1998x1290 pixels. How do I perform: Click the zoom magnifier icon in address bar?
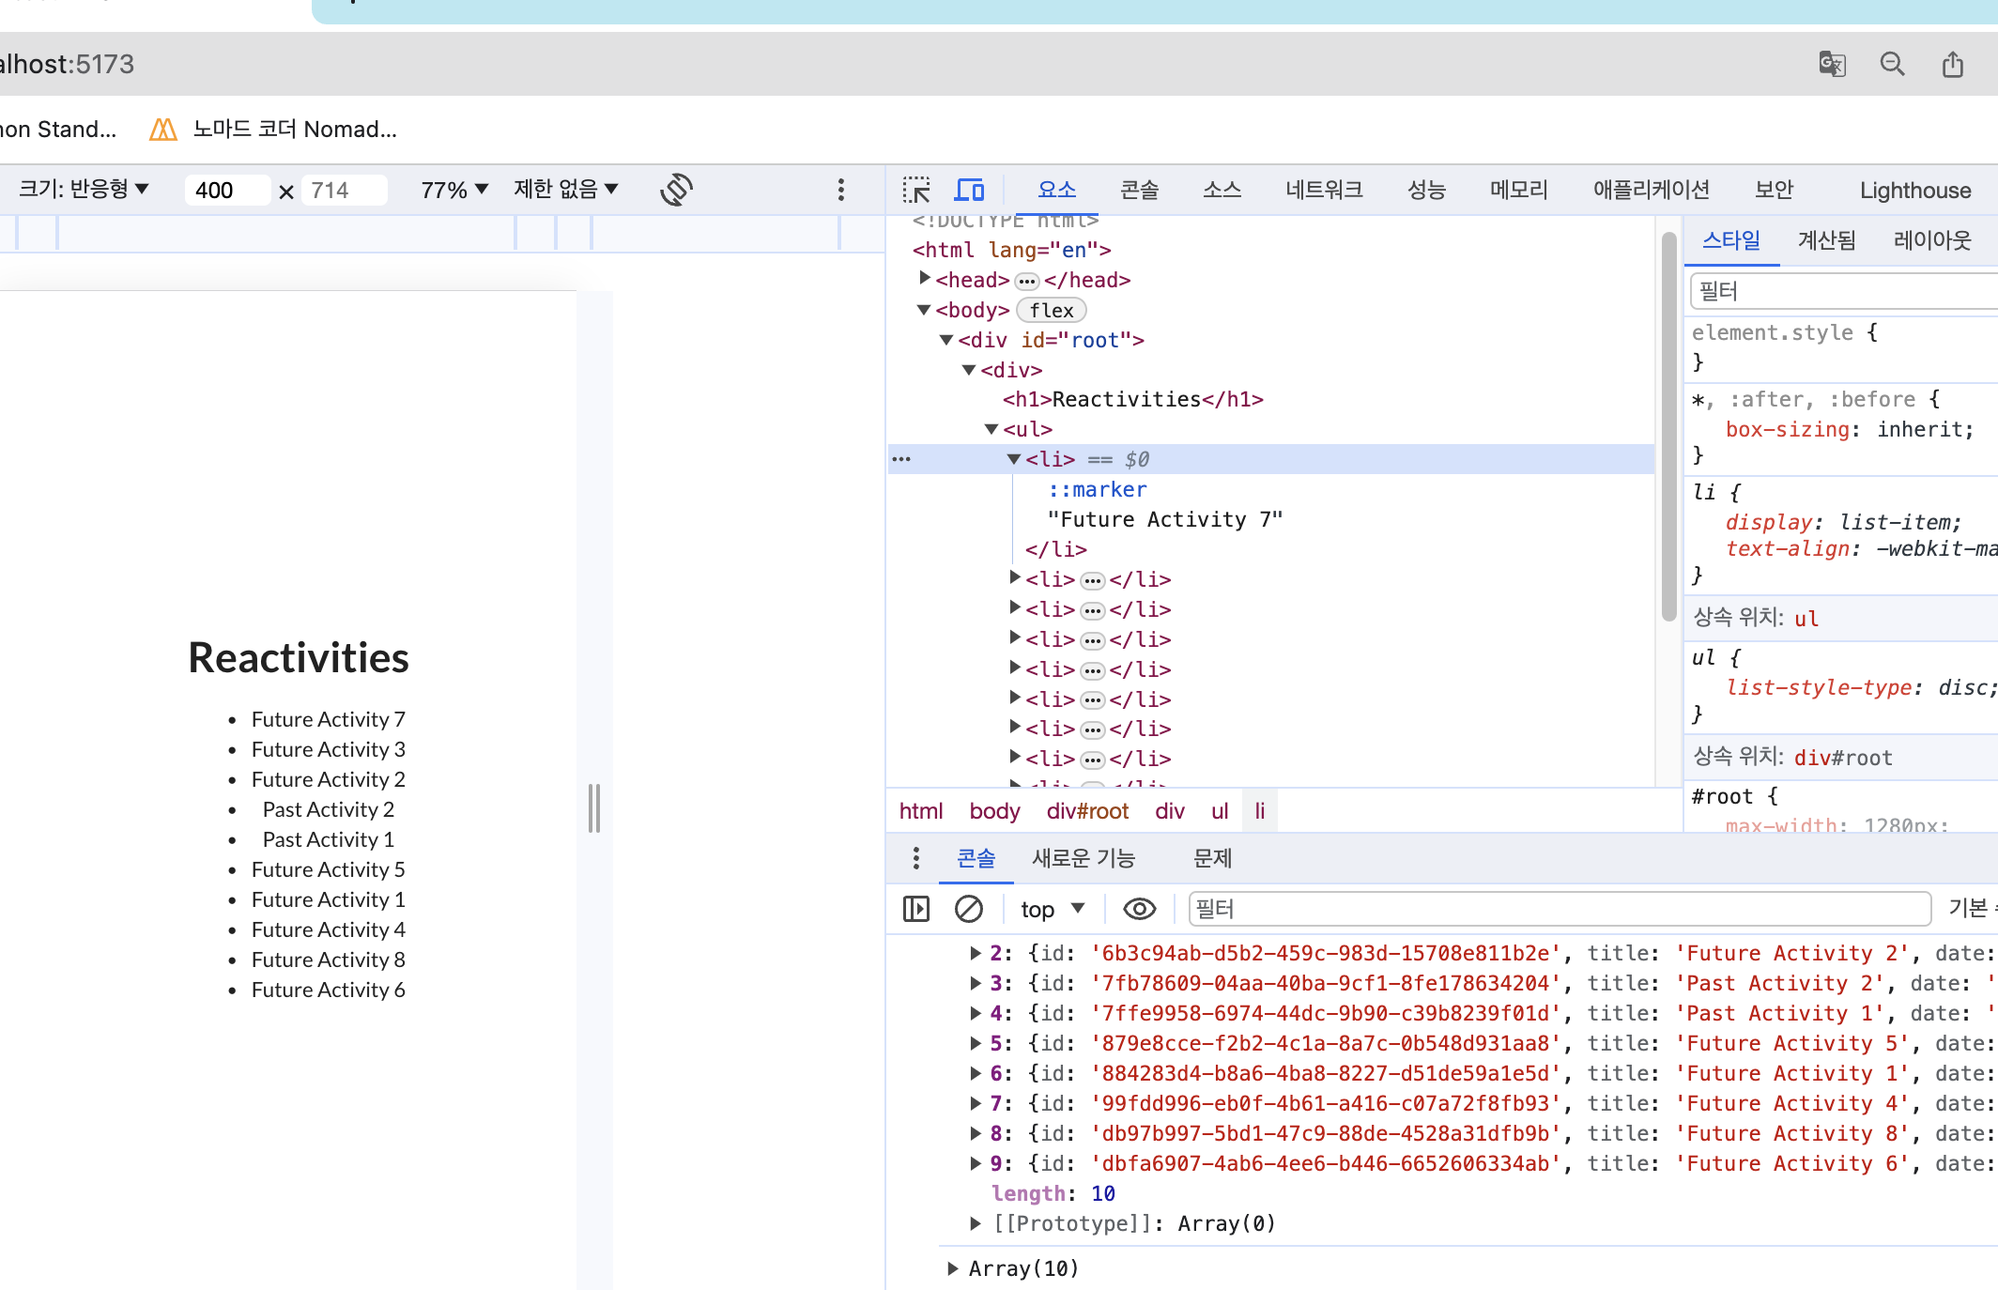pos(1892,64)
